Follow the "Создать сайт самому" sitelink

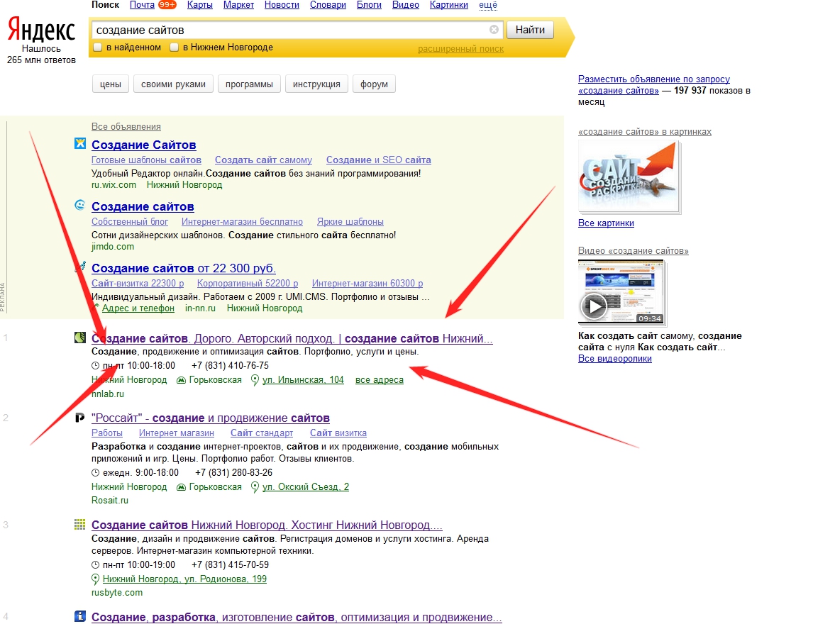[263, 160]
